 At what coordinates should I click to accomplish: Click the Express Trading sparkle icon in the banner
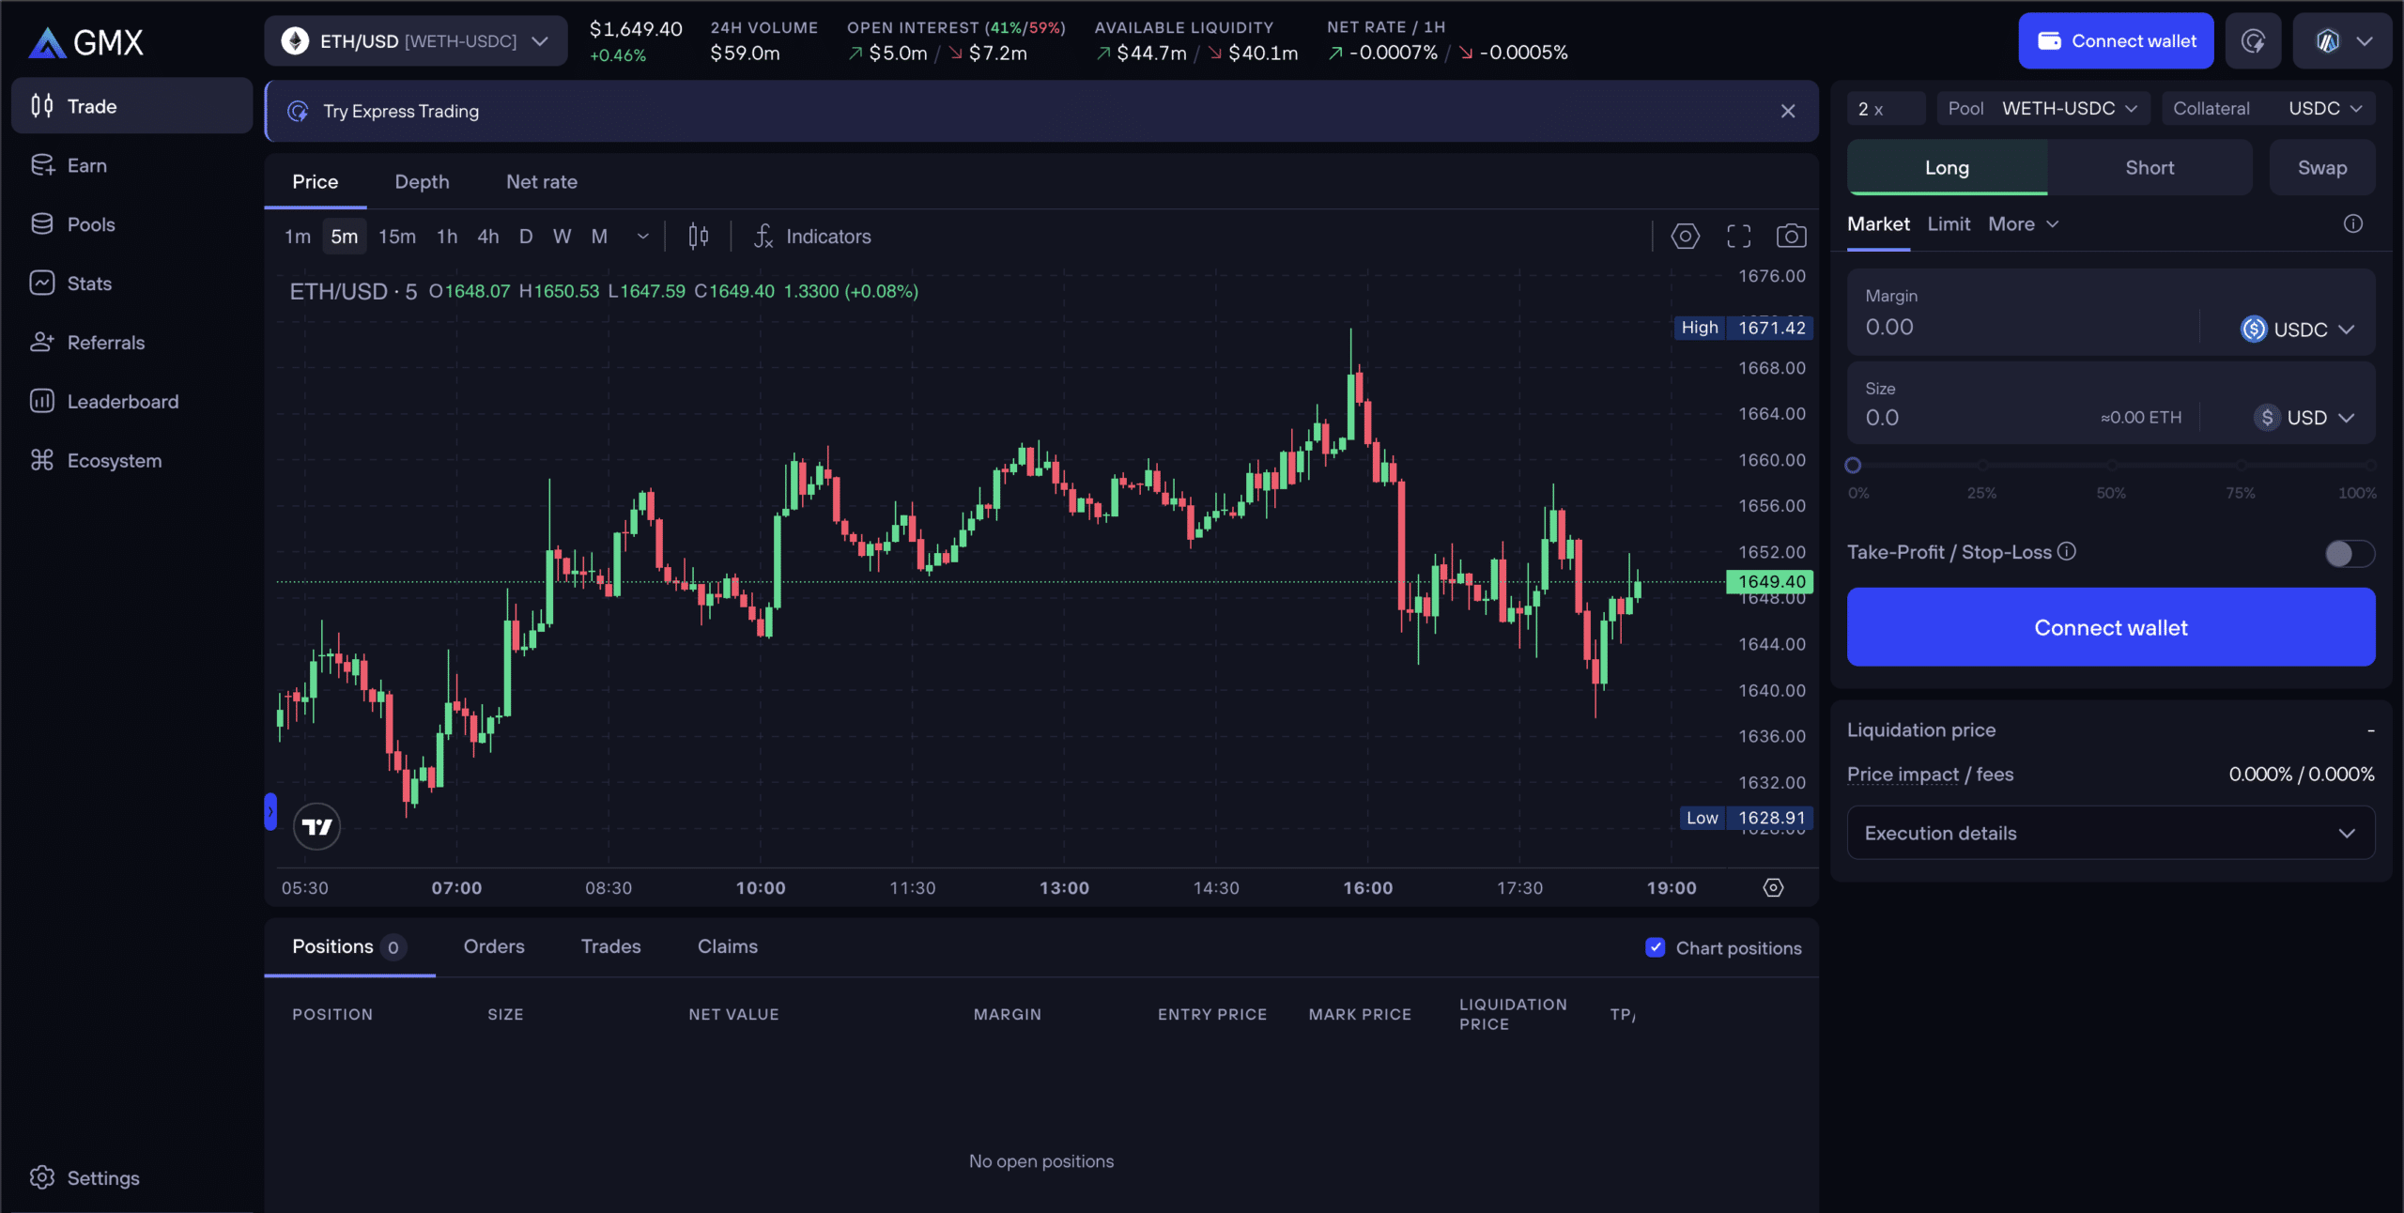[x=298, y=111]
